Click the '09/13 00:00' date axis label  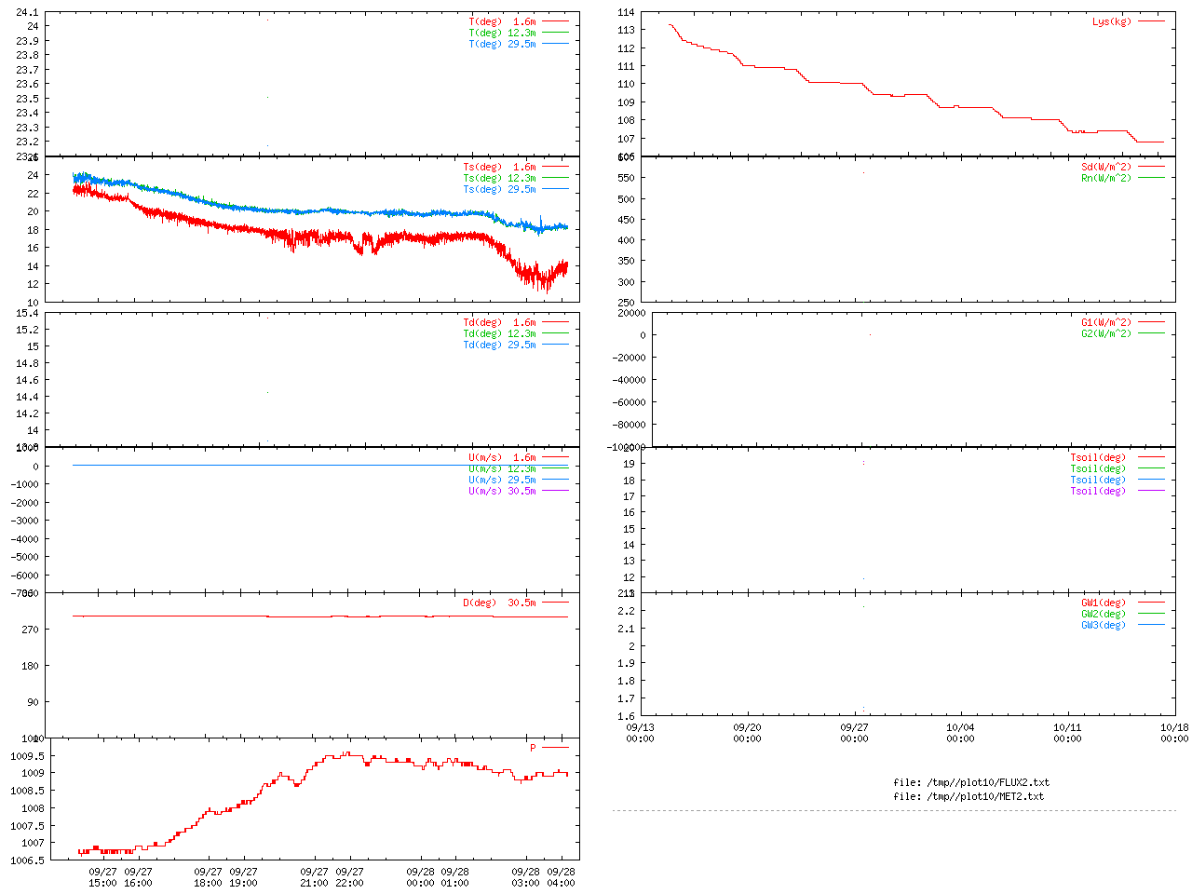point(640,733)
